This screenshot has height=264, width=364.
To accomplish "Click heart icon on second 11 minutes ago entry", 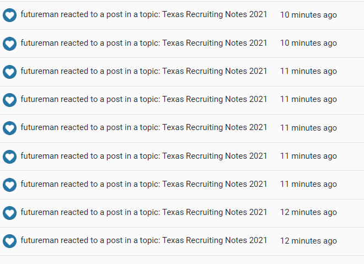I will (x=9, y=100).
